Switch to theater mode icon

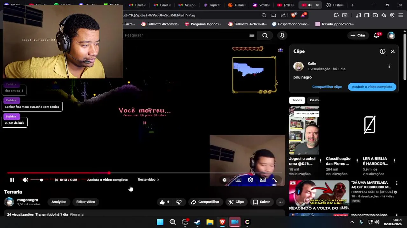(x=263, y=180)
